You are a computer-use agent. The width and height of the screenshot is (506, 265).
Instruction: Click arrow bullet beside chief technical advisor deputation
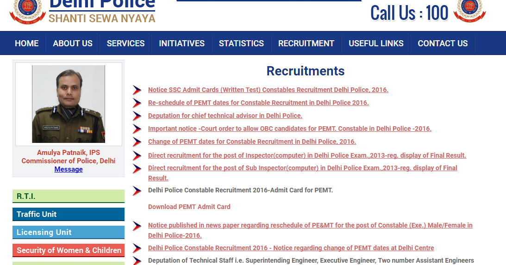click(x=137, y=116)
